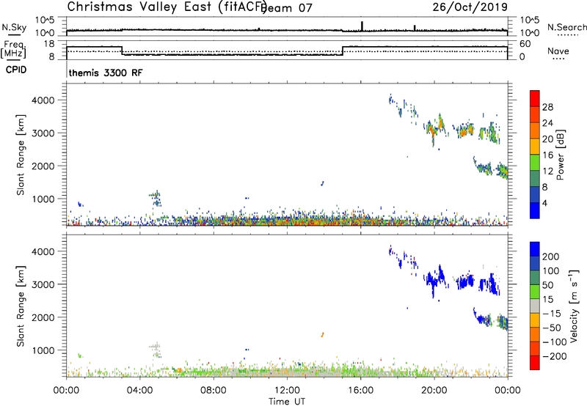This screenshot has width=587, height=406.
Task: Click the 'Velocity [m s-1]' colorbar label
Action: click(x=574, y=306)
